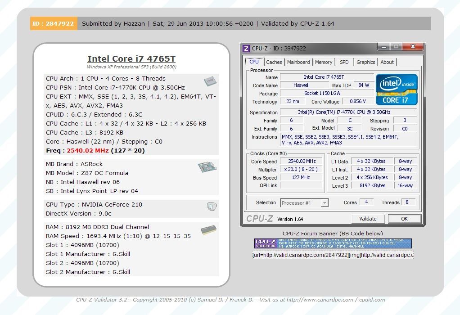This screenshot has width=460, height=315.
Task: Click the orange ID : 2847922 badge
Action: point(54,23)
